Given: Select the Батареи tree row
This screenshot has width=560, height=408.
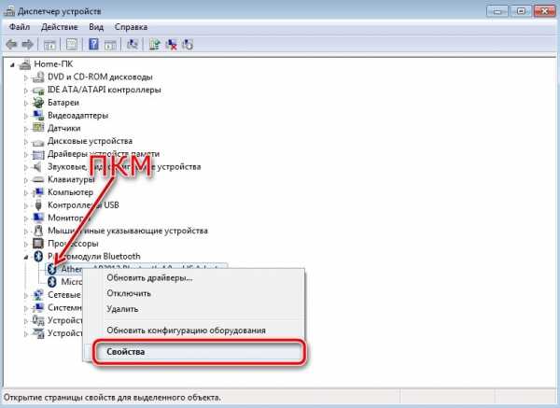Looking at the screenshot, I should (x=63, y=103).
